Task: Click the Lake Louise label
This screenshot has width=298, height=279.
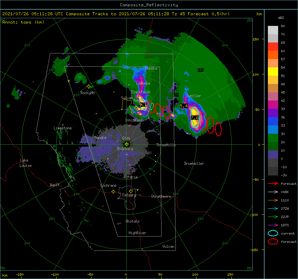Action: tap(25, 163)
